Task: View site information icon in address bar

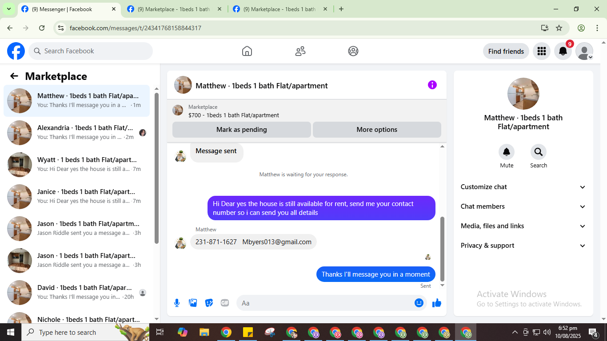Action: pyautogui.click(x=61, y=28)
